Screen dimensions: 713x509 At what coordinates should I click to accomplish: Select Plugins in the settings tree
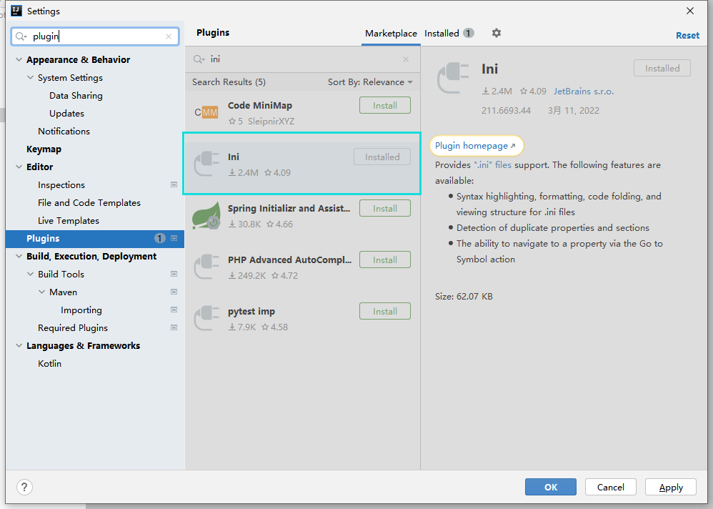94,238
